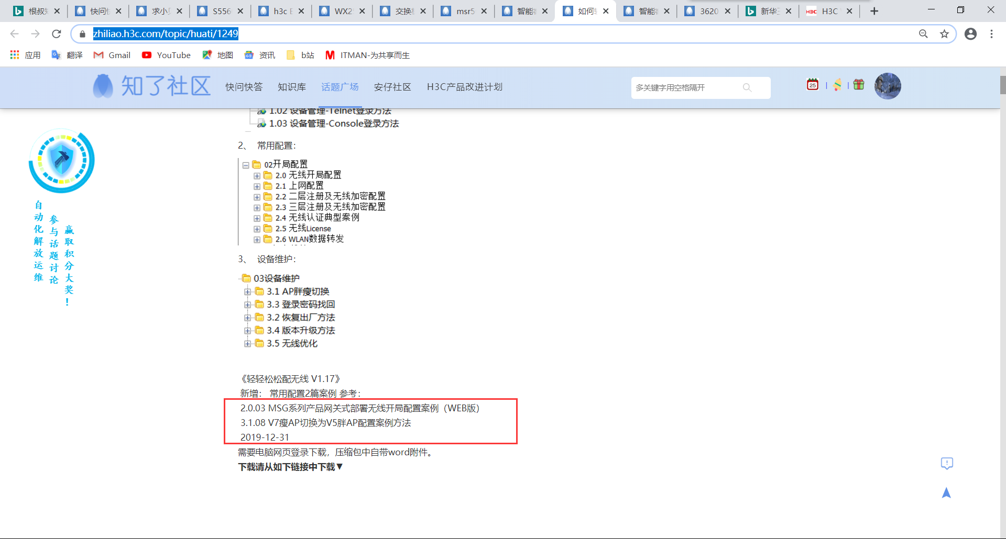Click the 《轻轻松松配无线 V1.17》 title text
Screen dimensions: 1006x539
click(291, 379)
